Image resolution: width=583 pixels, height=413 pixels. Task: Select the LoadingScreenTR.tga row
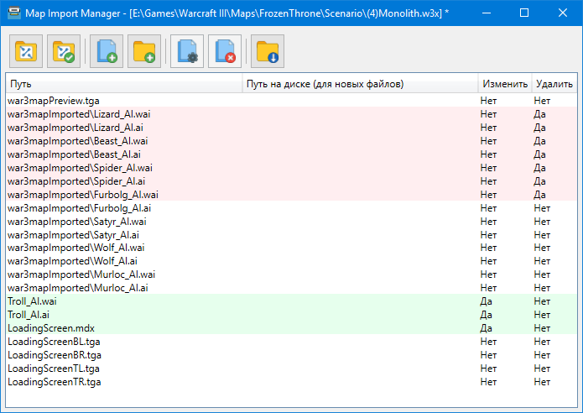click(292, 381)
